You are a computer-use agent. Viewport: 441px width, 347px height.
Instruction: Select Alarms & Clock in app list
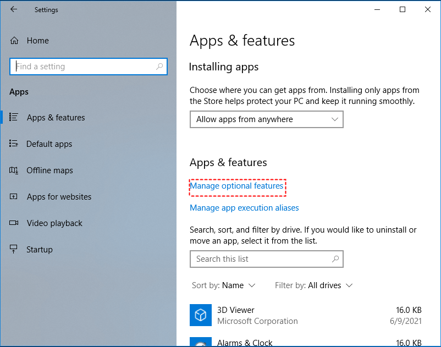click(245, 343)
